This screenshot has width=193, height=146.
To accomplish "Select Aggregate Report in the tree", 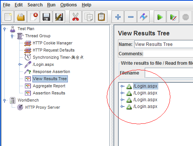I will click(x=49, y=86).
